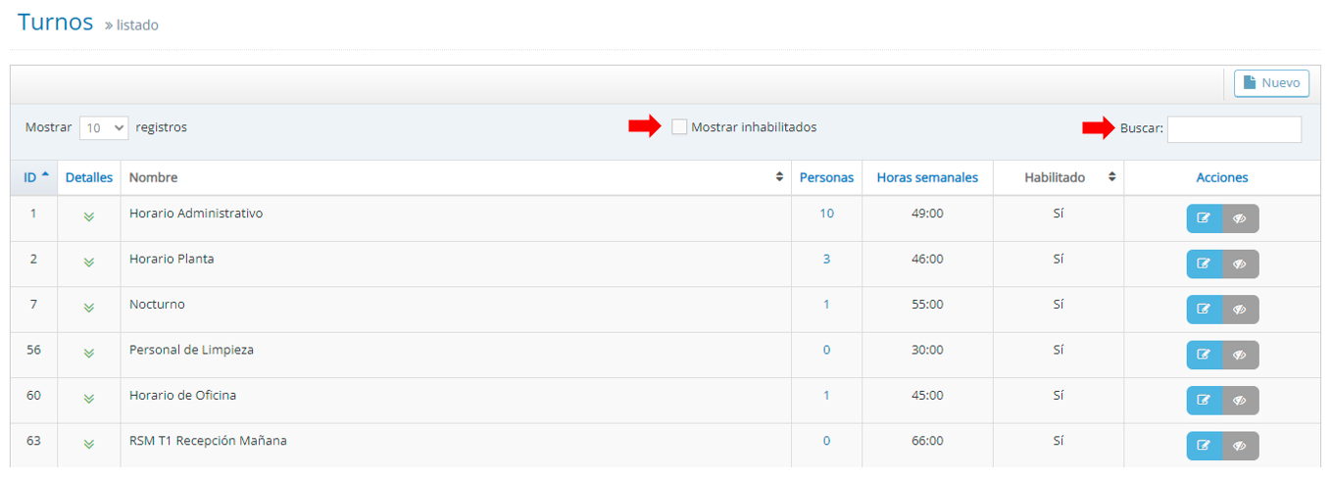Edit the Personal de Limpieza shift

1204,355
